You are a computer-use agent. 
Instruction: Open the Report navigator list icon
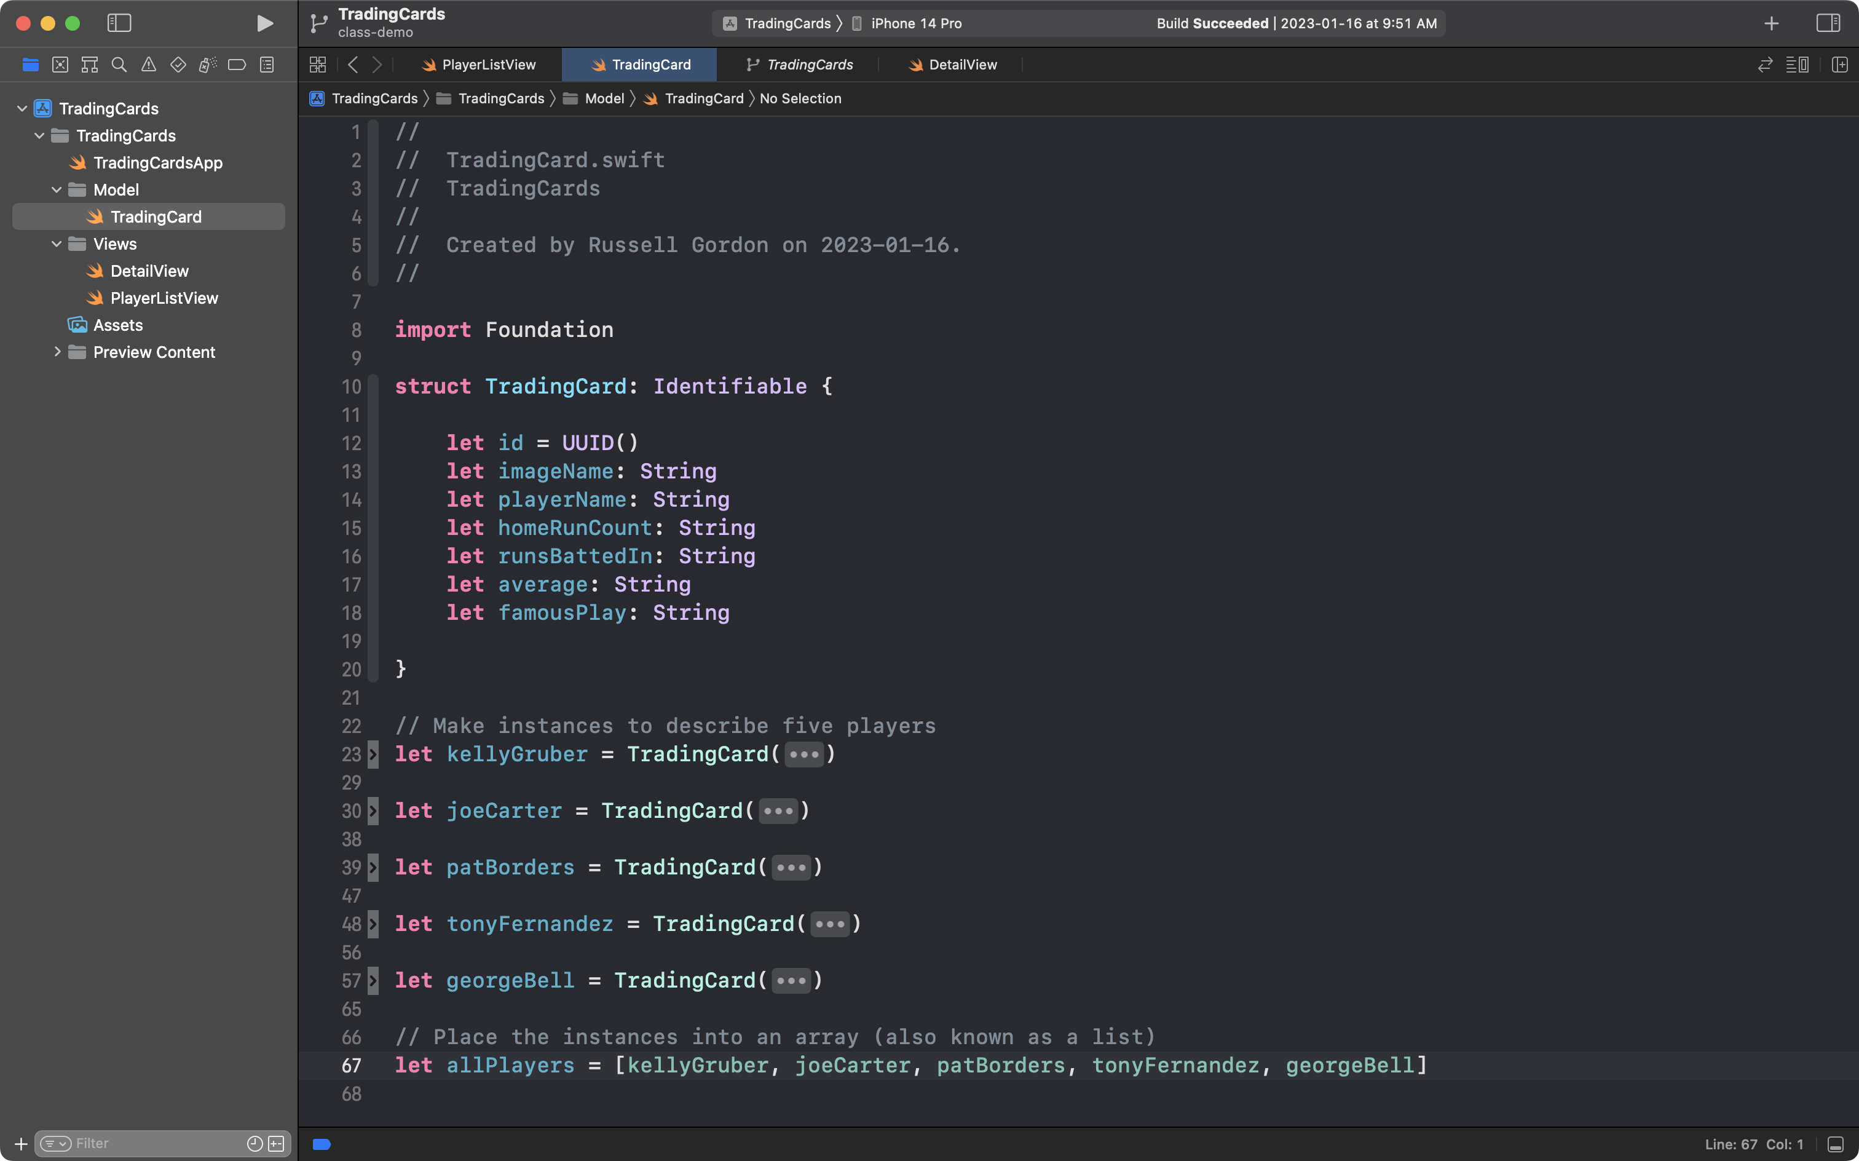pyautogui.click(x=266, y=65)
